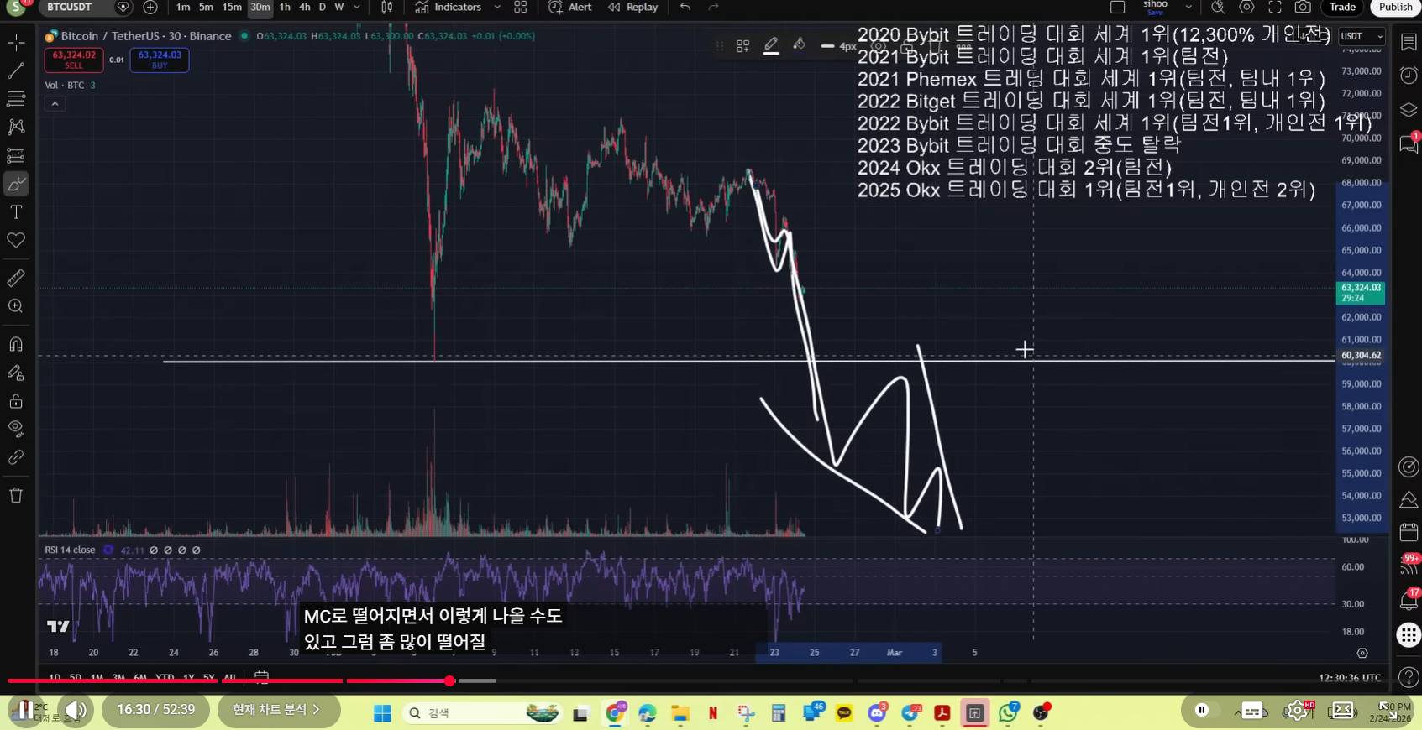Image resolution: width=1422 pixels, height=730 pixels.
Task: Open the alerts clock panel
Action: (x=1409, y=76)
